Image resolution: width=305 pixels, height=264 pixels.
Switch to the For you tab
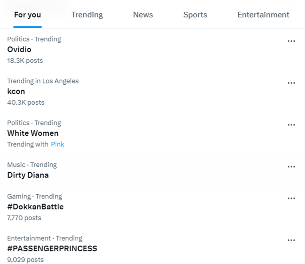28,15
